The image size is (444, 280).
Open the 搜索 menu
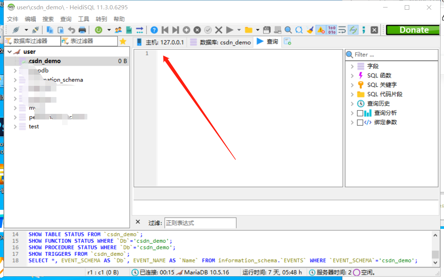pos(48,19)
